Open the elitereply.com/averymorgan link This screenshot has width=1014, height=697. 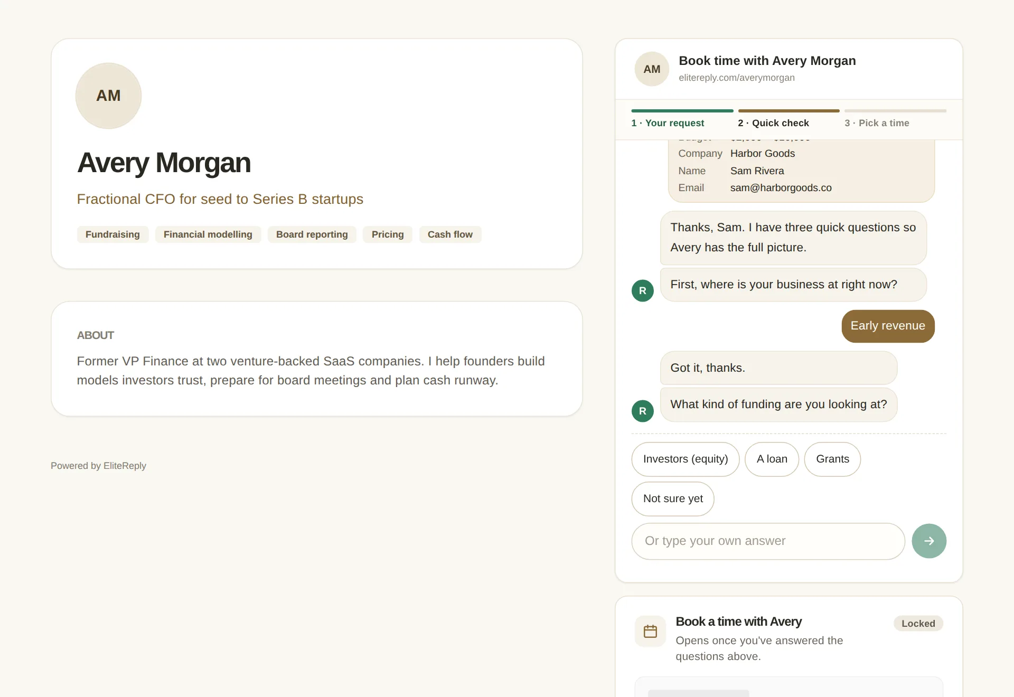click(x=736, y=78)
